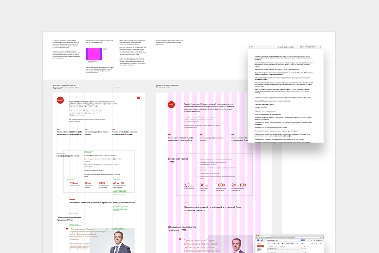379x253 pixels.
Task: Open the share menu in the document preview
Action: tap(321, 47)
